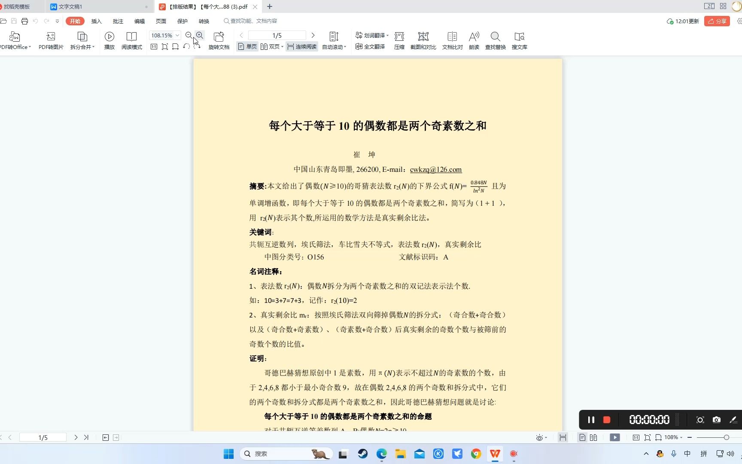Click the PDF转图片 tool

pyautogui.click(x=51, y=41)
